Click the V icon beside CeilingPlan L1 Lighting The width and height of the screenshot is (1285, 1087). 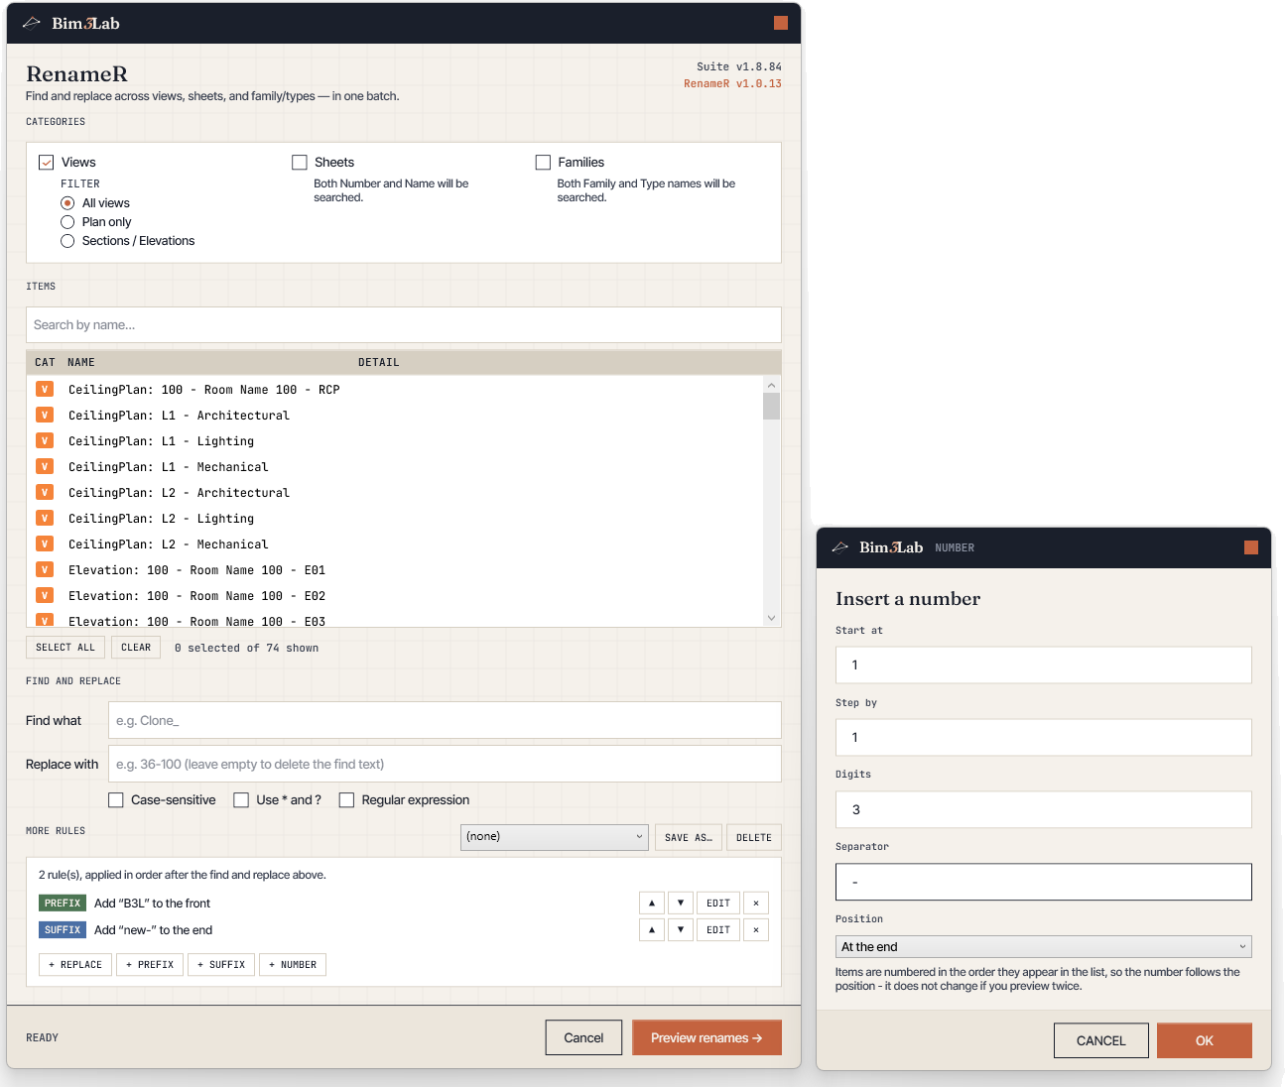pyautogui.click(x=45, y=440)
